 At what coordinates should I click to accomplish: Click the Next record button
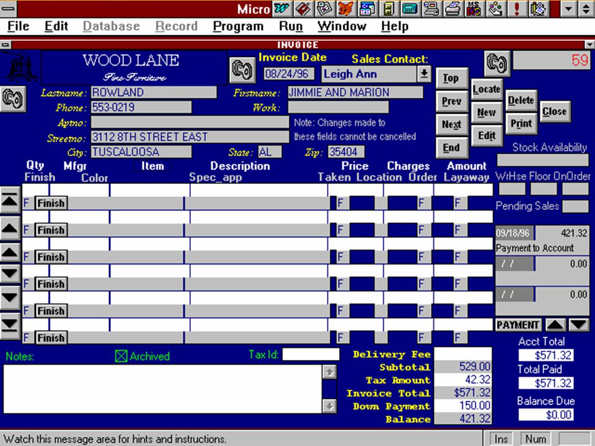coord(452,125)
